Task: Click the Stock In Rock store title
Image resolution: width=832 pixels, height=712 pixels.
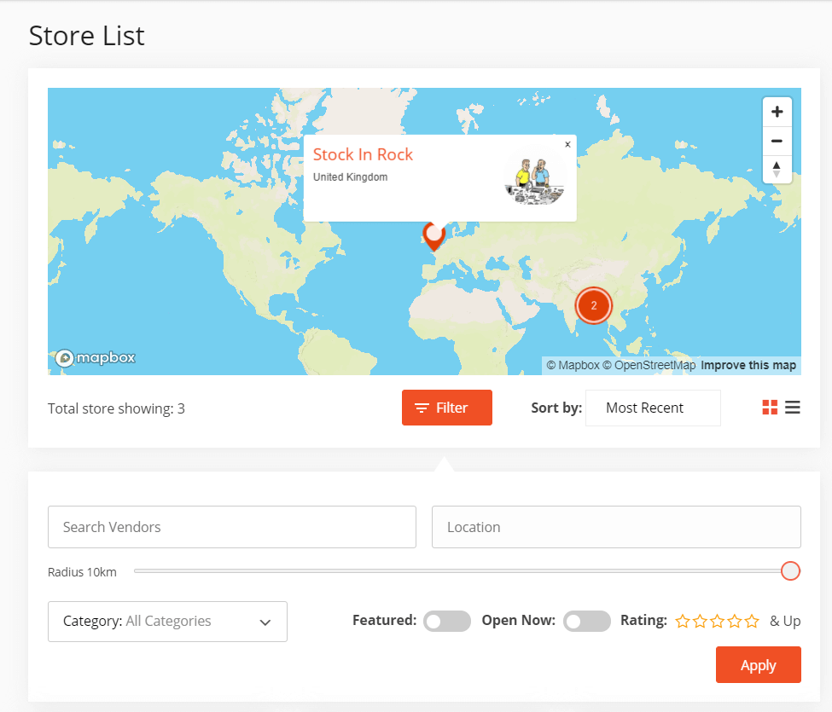Action: pyautogui.click(x=363, y=154)
